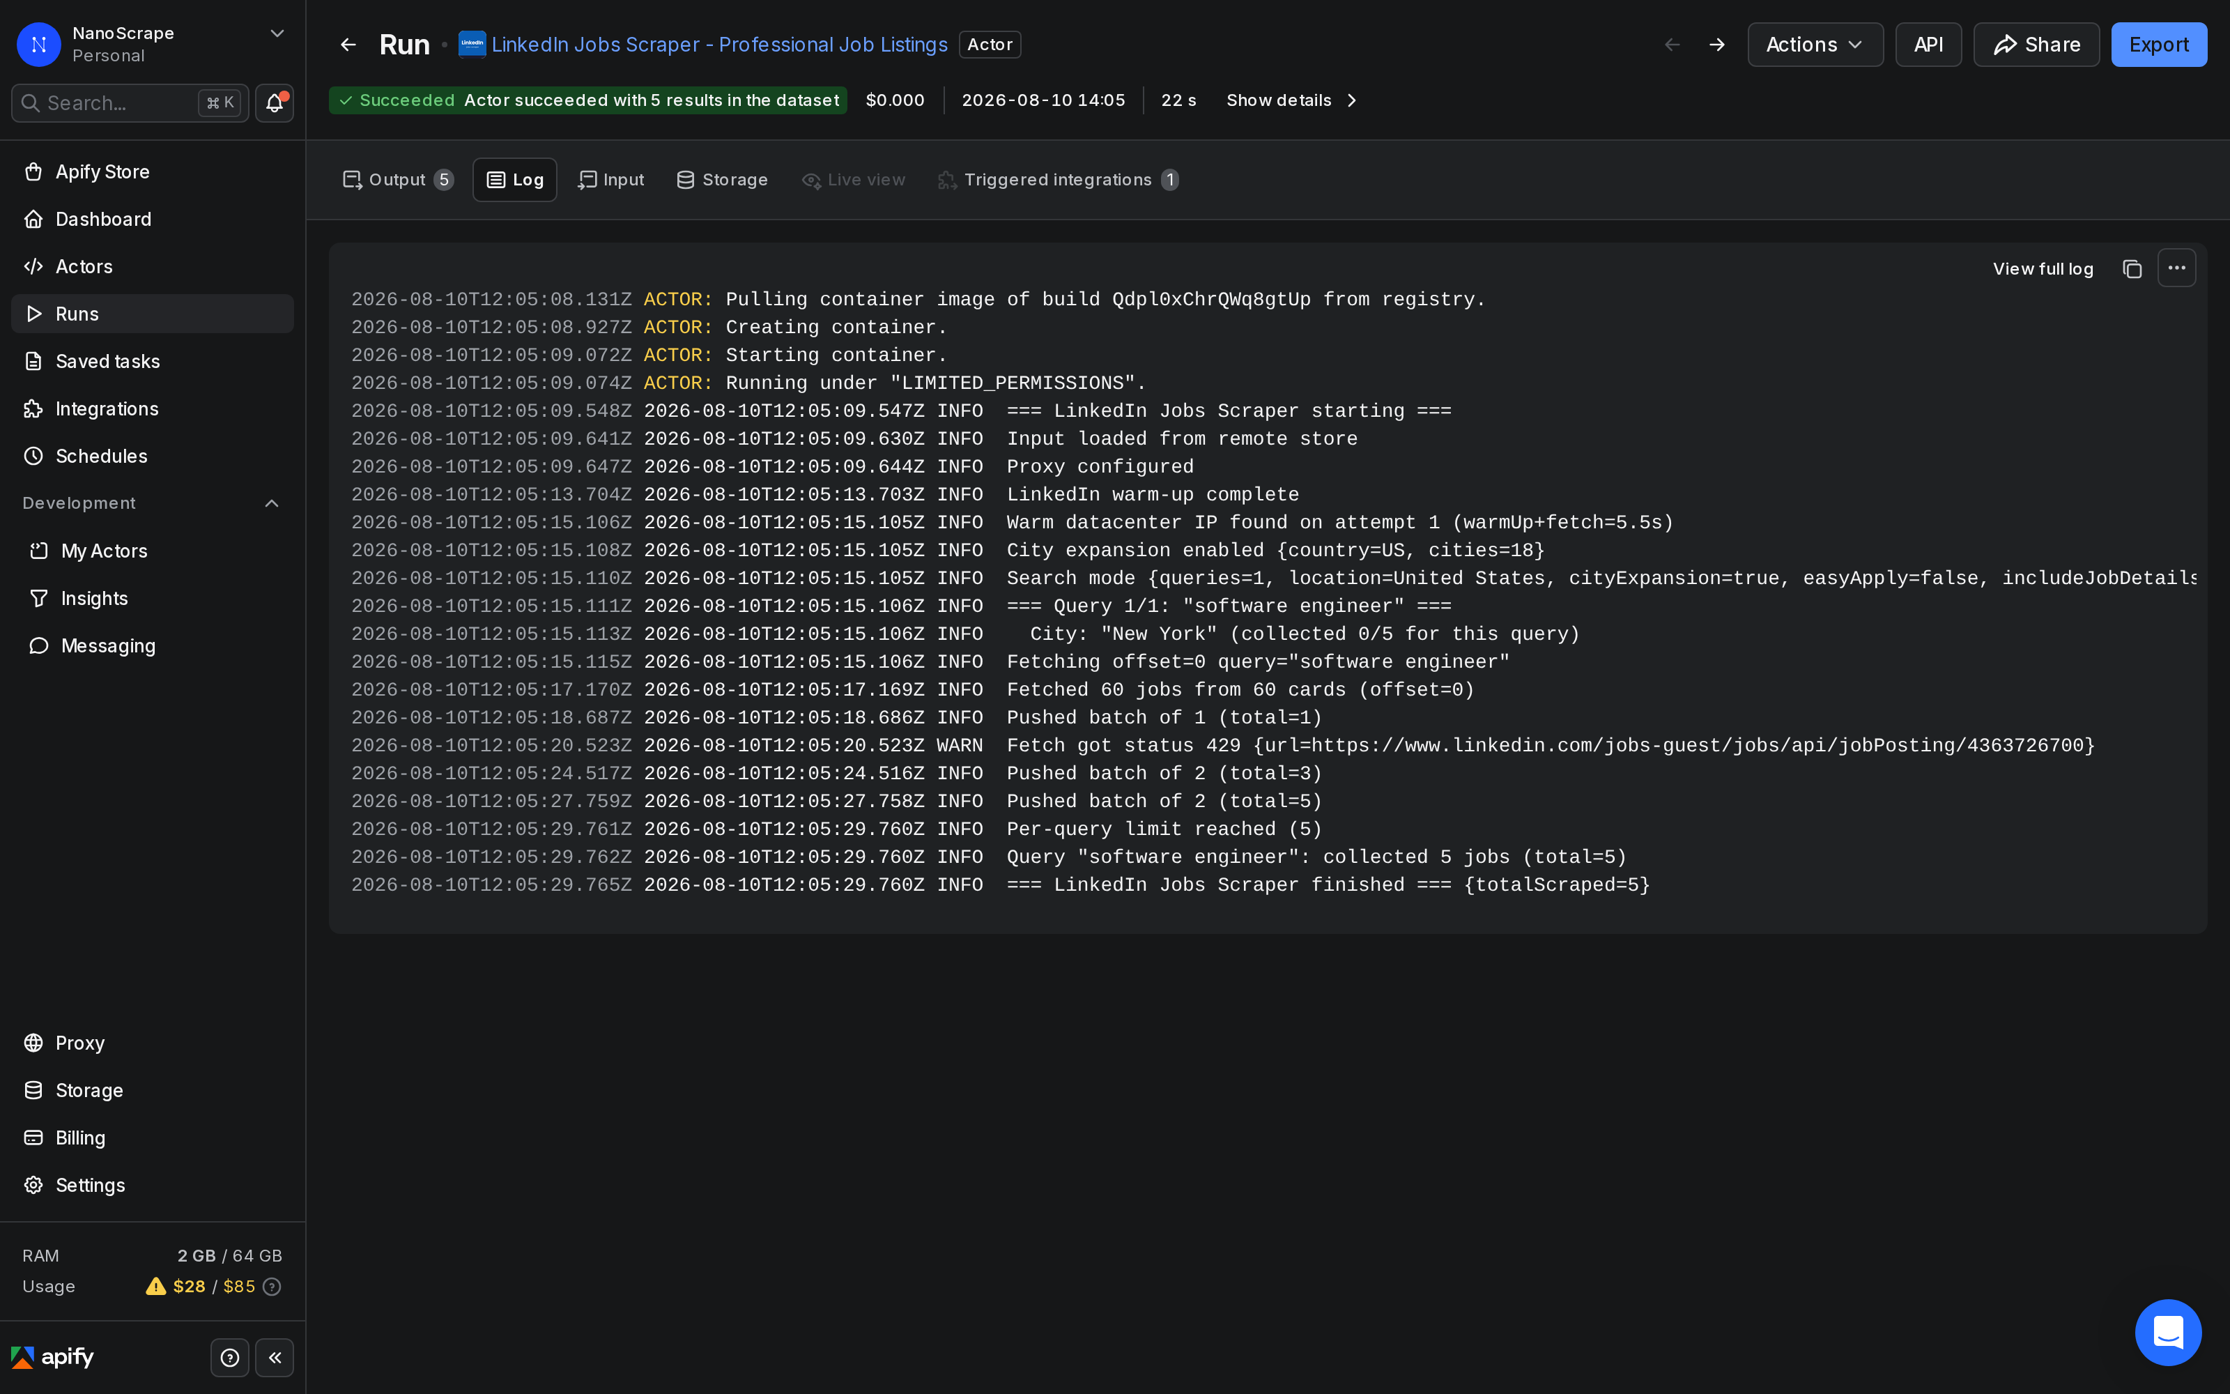
Task: Click the 'LinkedIn warm-up complete' log line
Action: click(824, 495)
